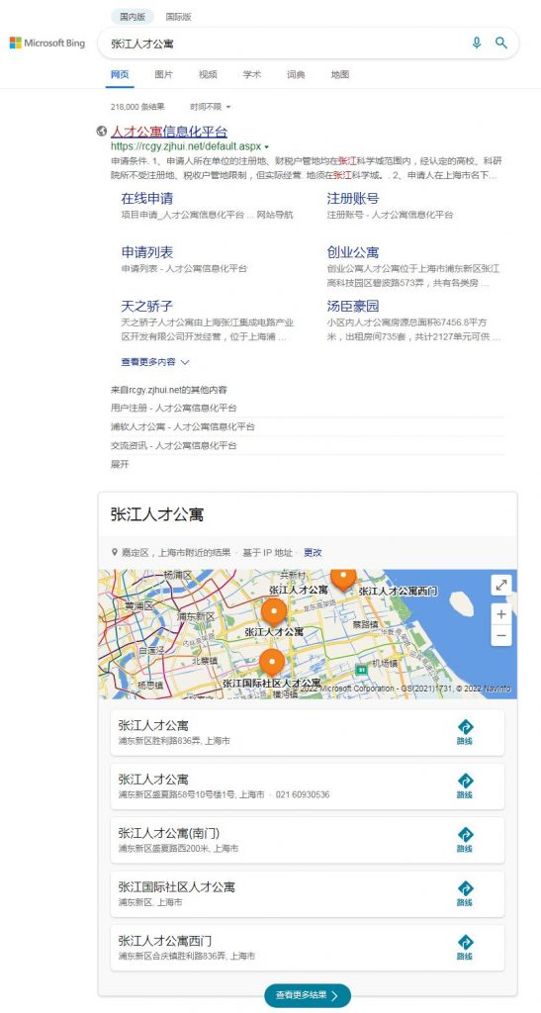Image resolution: width=541 pixels, height=1013 pixels.
Task: Click location pin icon next to 嘉定区
Action: point(115,552)
